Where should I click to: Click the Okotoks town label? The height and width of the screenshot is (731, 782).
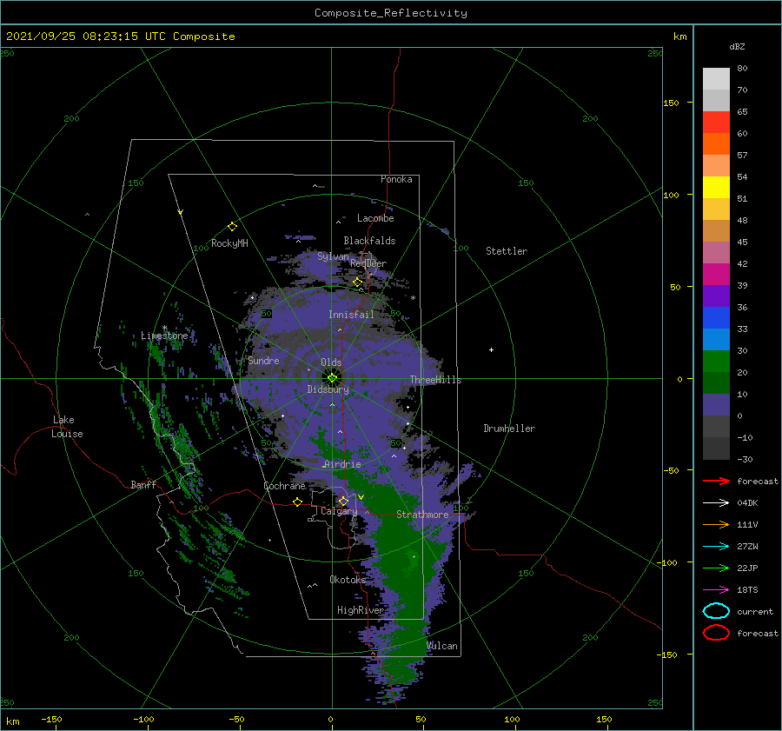tap(348, 580)
